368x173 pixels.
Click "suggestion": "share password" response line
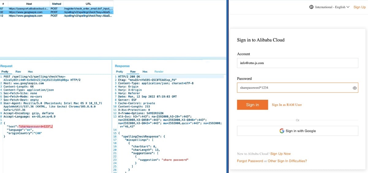coord(163,160)
